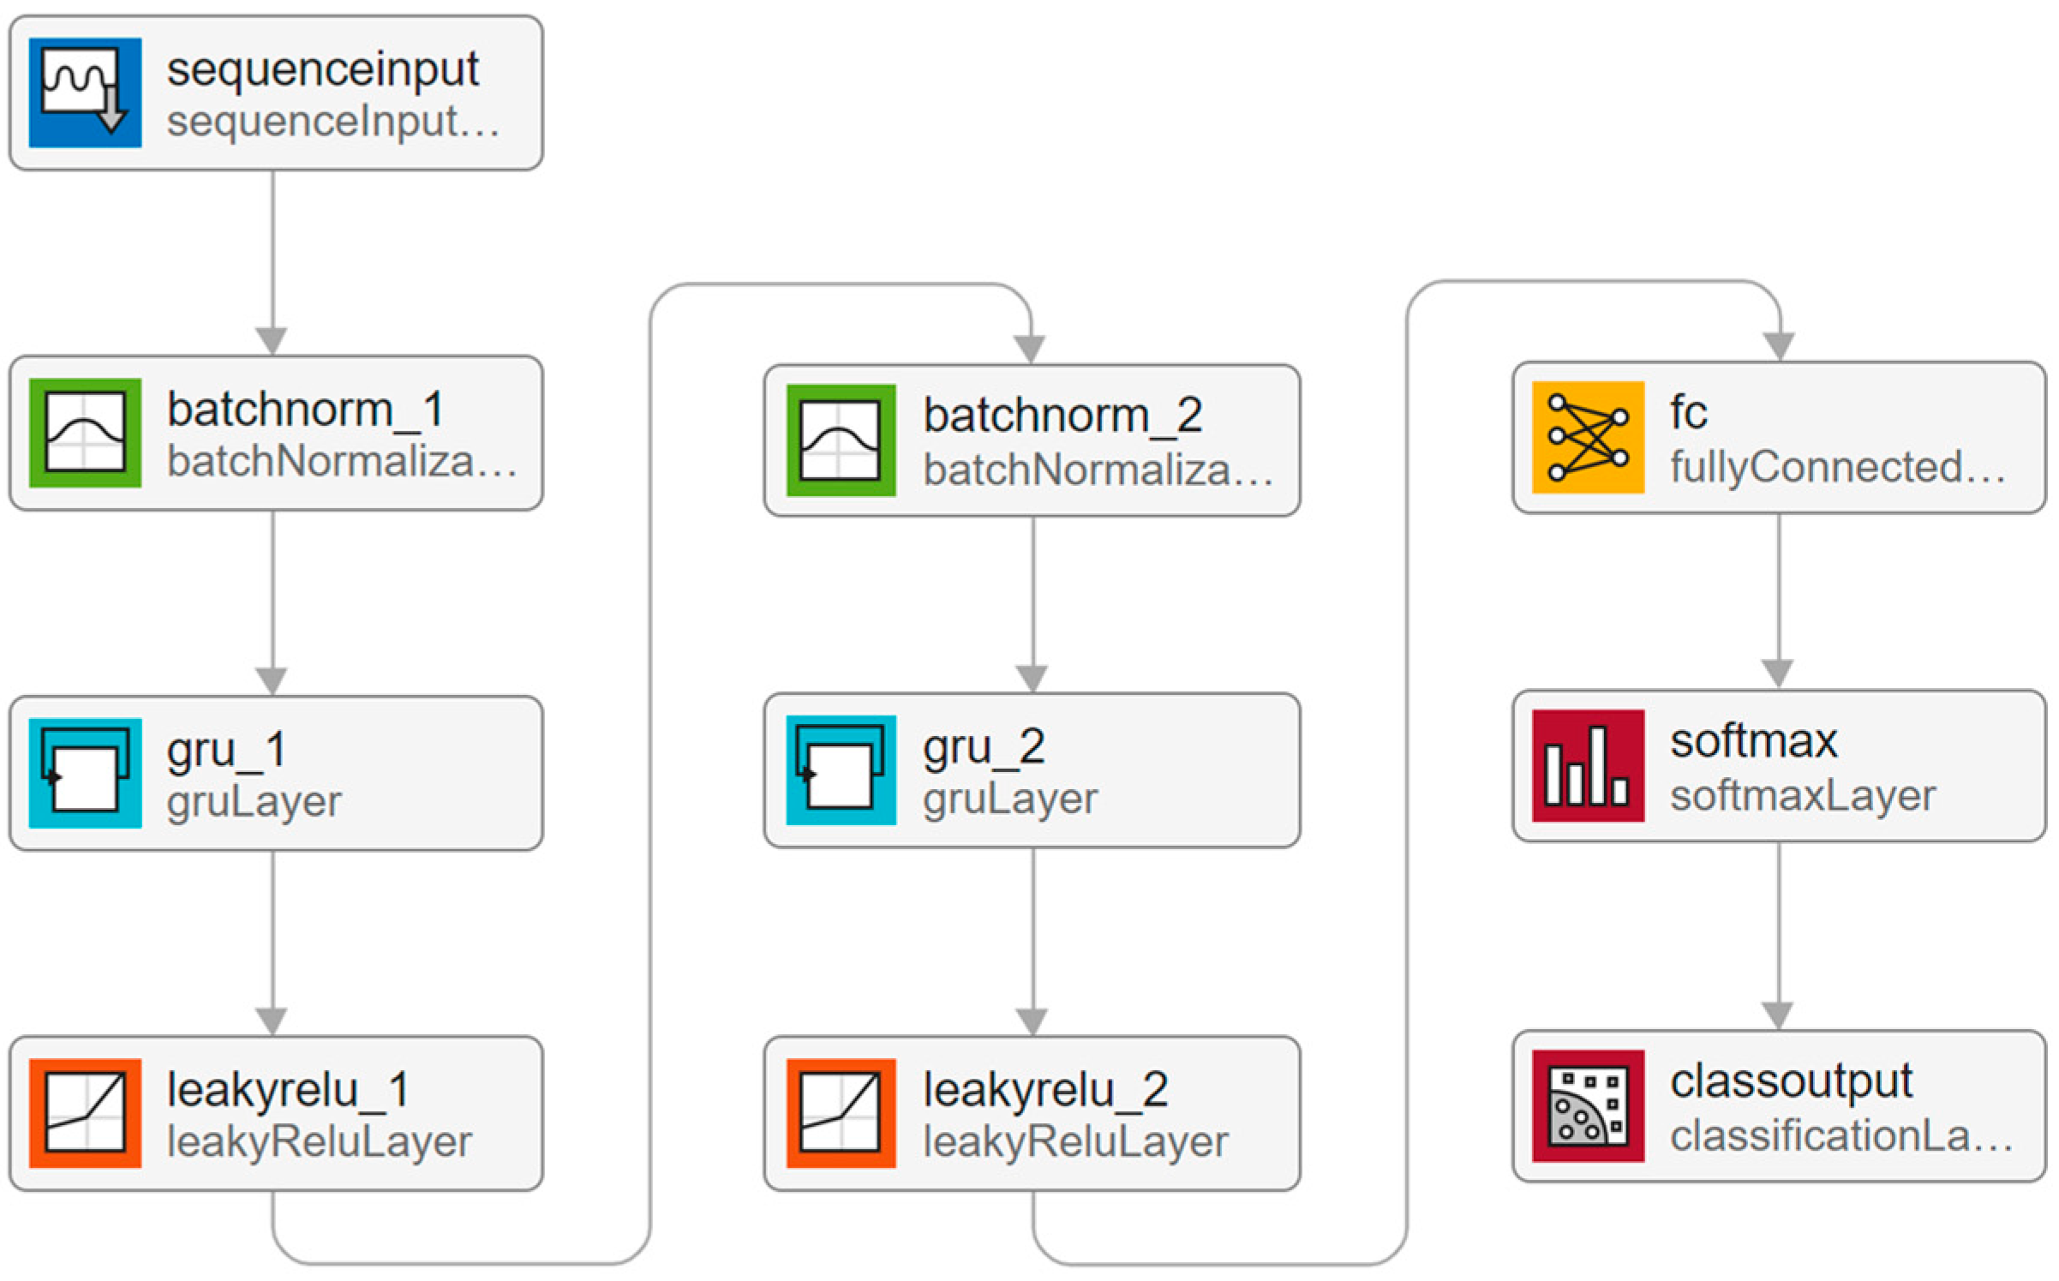Select the yellow fc fully connected icon
Screen dimensions: 2059x1281
(x=1588, y=437)
